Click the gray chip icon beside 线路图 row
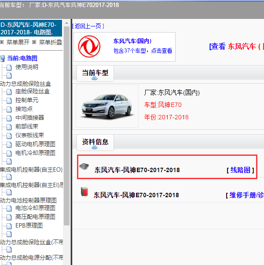 tap(84, 166)
